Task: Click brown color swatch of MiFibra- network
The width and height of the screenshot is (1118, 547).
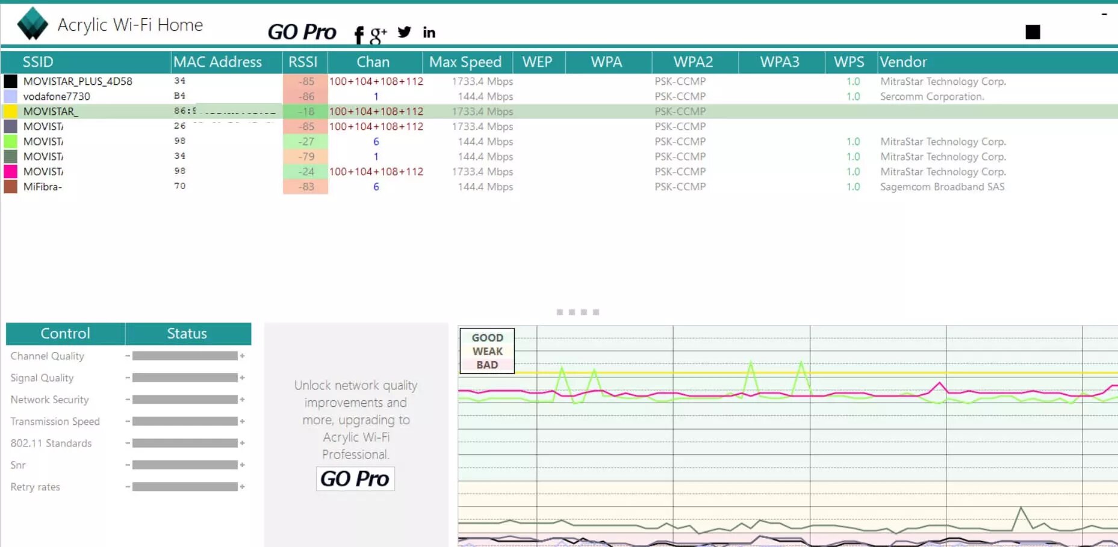Action: [x=10, y=187]
